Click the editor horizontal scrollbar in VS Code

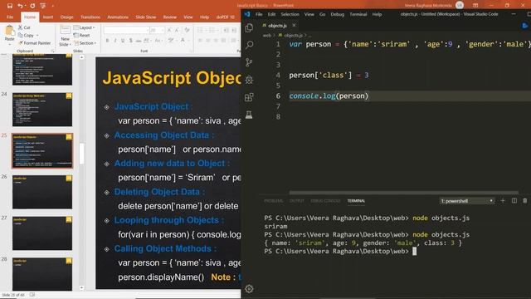coord(404,193)
